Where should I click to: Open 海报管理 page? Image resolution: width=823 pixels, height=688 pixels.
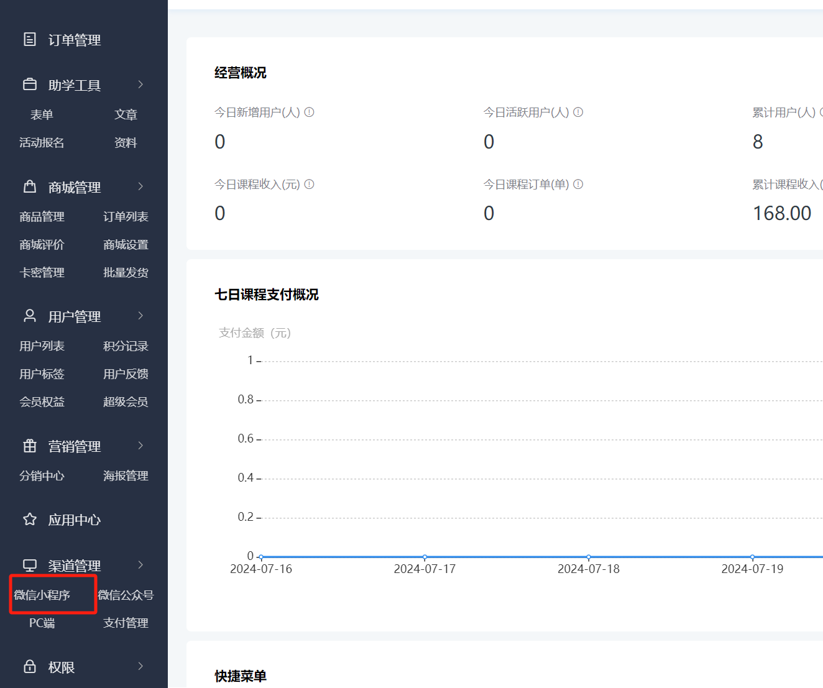tap(126, 476)
